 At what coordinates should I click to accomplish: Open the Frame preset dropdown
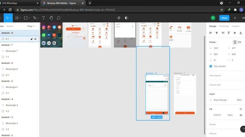(214, 42)
